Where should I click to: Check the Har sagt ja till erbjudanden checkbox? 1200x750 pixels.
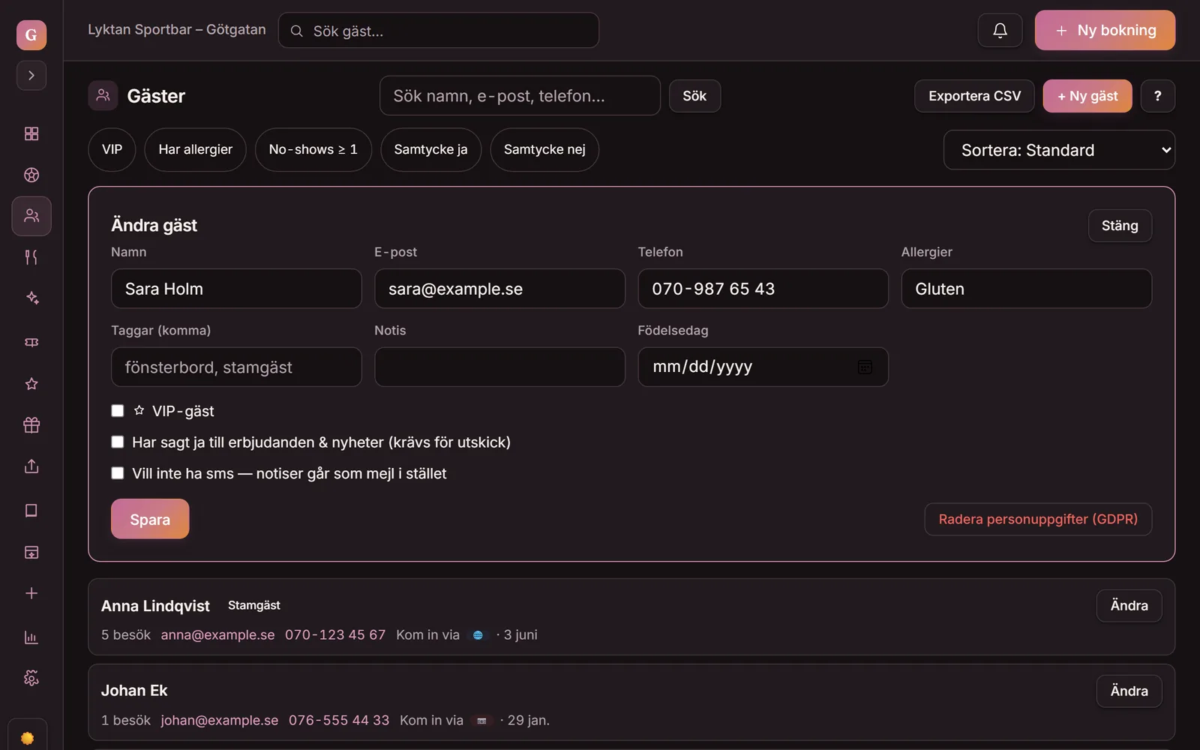tap(118, 442)
